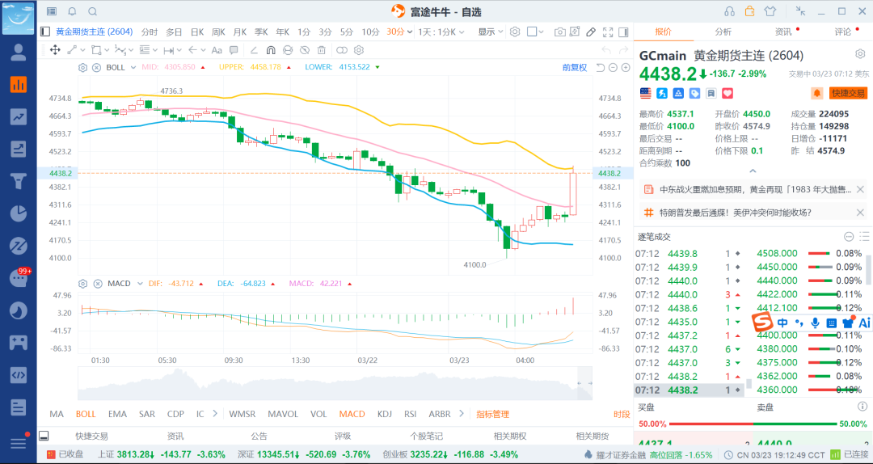Open the 显示 display dropdown
Screen dimensions: 873x464
pos(489,32)
